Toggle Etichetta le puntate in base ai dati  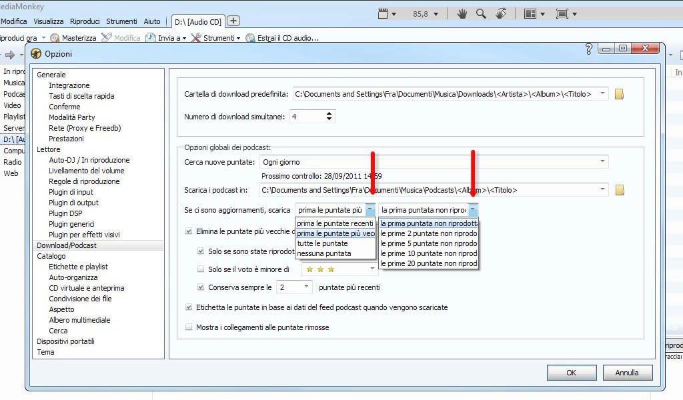pos(189,307)
